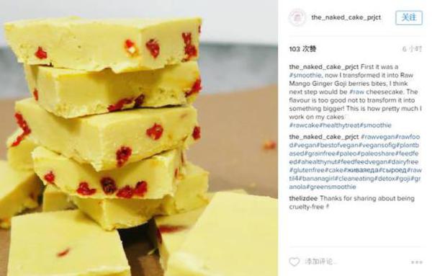Click the mango goji bites photo
The height and width of the screenshot is (276, 432).
pyautogui.click(x=139, y=138)
